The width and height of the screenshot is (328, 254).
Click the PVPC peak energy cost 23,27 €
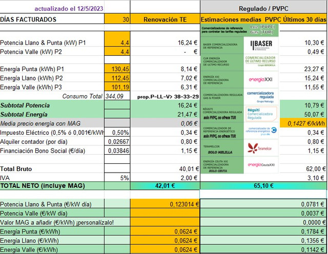[x=314, y=69]
